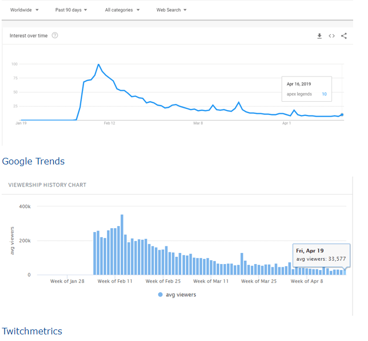This screenshot has height=341, width=368.
Task: Change the Past 90 days range
Action: pos(71,10)
